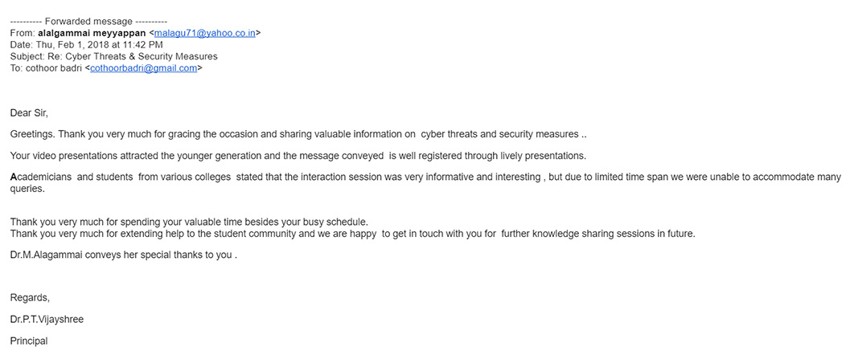Click the word "queries." ending the paragraph
The image size is (850, 351).
click(x=29, y=189)
